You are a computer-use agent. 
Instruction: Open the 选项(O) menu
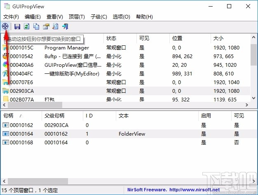coord(121,17)
